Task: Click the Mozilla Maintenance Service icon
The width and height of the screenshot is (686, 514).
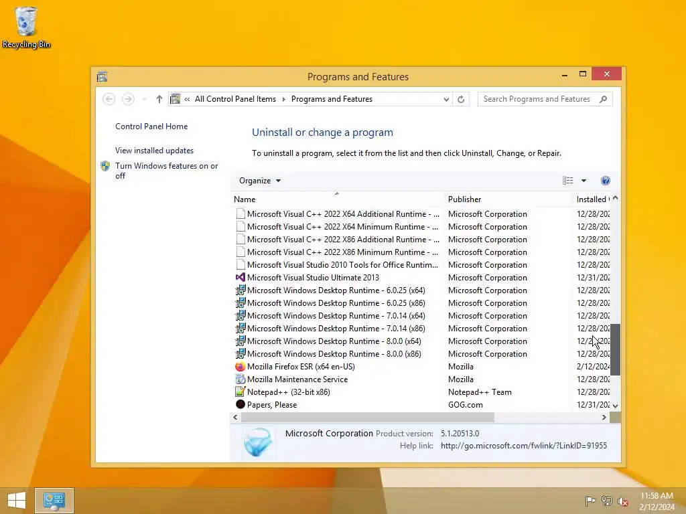Action: 241,379
